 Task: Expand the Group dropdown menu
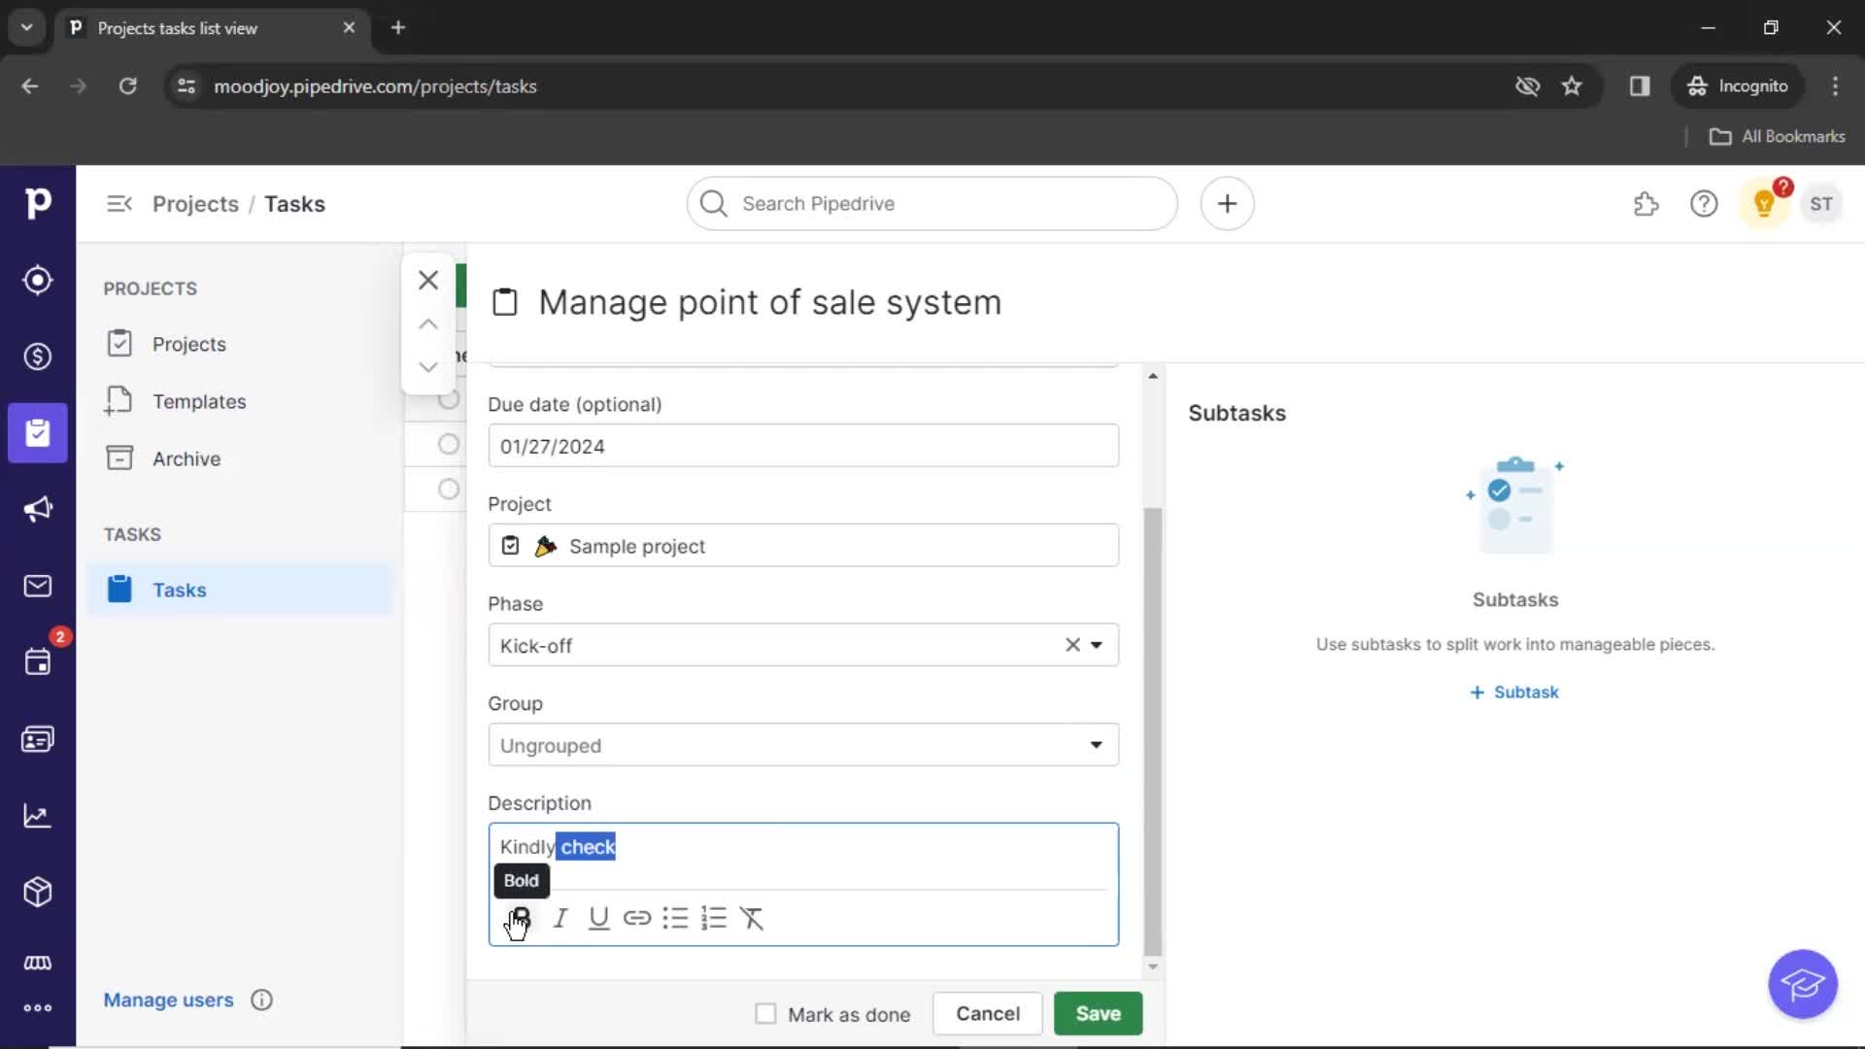[x=1095, y=744]
